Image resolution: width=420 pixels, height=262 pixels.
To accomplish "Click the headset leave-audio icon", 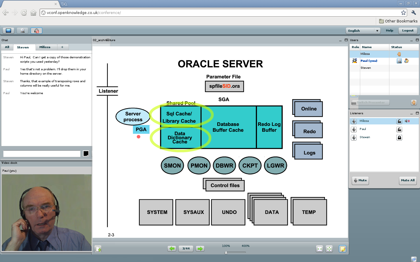I will [36, 31].
